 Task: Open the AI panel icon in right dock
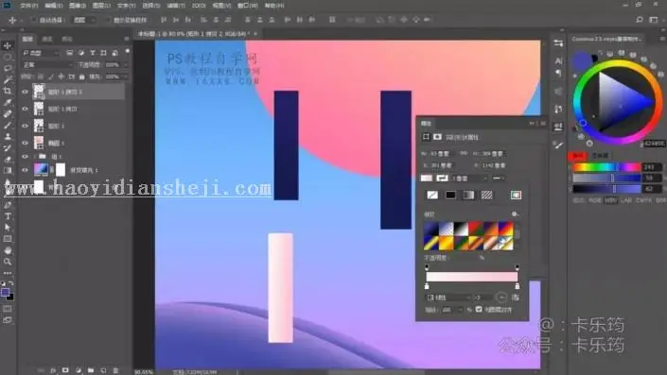click(558, 61)
